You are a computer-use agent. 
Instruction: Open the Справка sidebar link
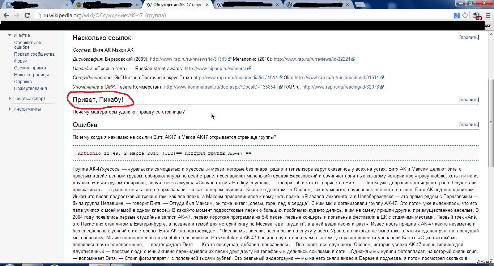(23, 82)
